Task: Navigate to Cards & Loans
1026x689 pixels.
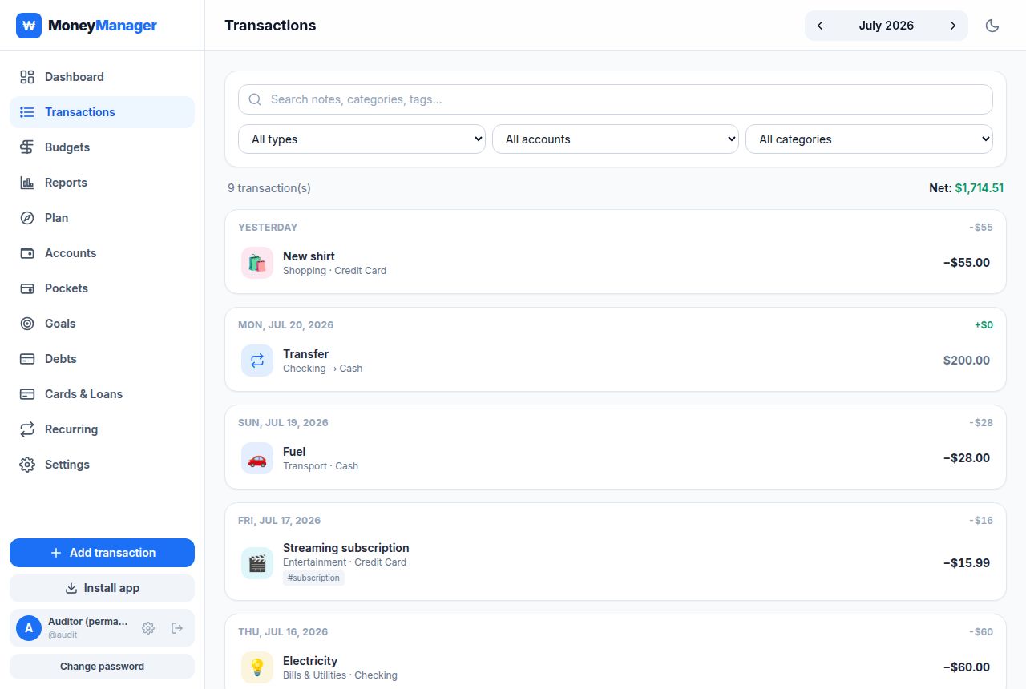Action: [102, 394]
